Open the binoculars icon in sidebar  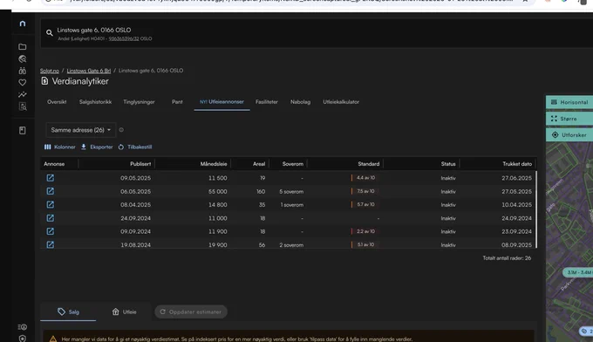[x=23, y=71]
